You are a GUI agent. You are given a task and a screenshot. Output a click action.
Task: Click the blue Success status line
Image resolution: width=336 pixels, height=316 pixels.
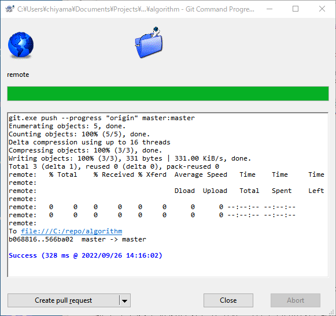point(85,255)
